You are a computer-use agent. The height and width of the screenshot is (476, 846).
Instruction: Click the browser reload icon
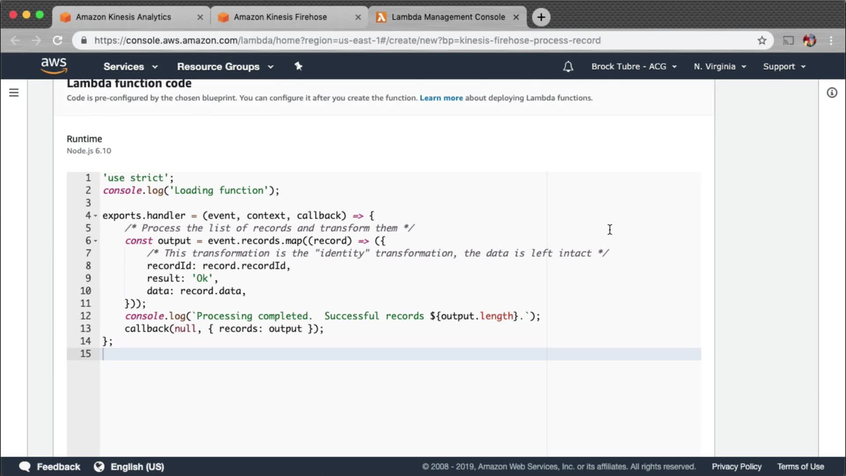coord(58,41)
